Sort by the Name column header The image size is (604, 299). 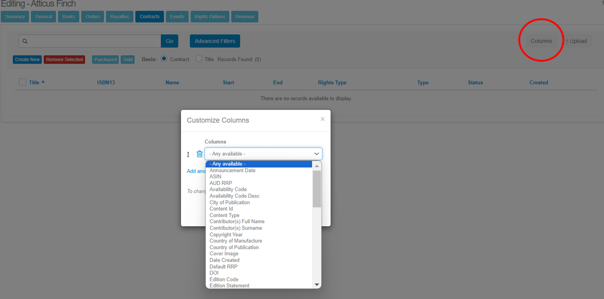(x=172, y=82)
